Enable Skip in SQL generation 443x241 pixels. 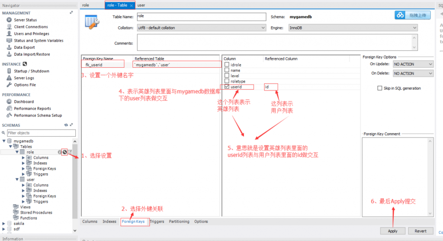tap(380, 88)
